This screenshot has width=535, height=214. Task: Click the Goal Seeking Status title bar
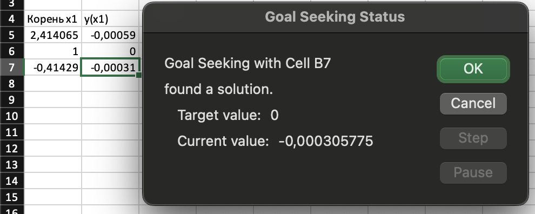coord(335,17)
